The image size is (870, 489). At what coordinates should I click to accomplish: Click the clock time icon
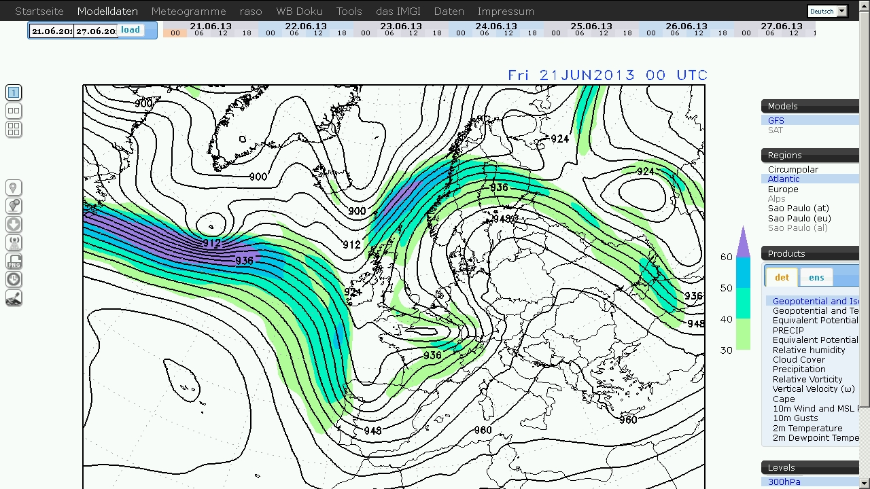[x=14, y=280]
